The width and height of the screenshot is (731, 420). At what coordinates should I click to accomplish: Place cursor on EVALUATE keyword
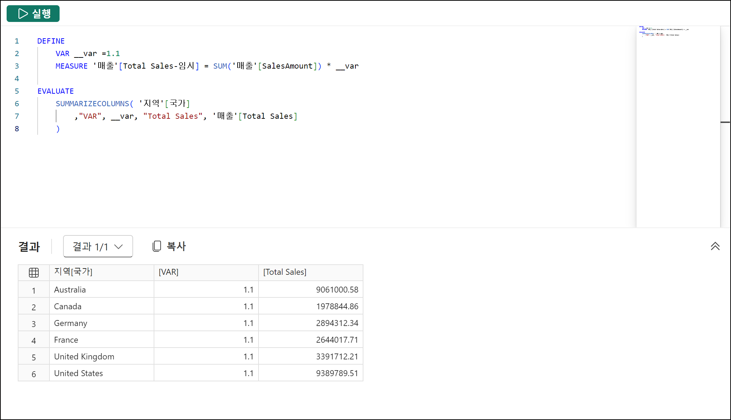[55, 91]
